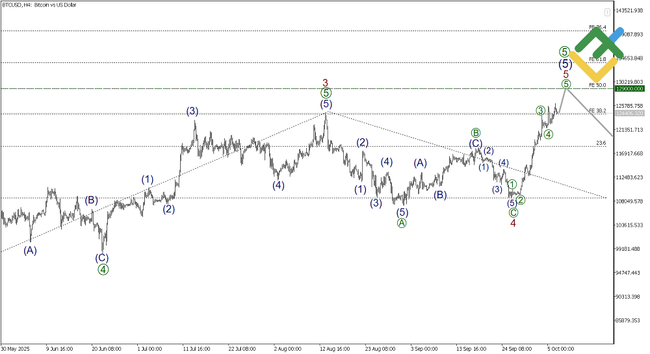
Task: Click the 11 Jul 16:00 date label
Action: 197,349
